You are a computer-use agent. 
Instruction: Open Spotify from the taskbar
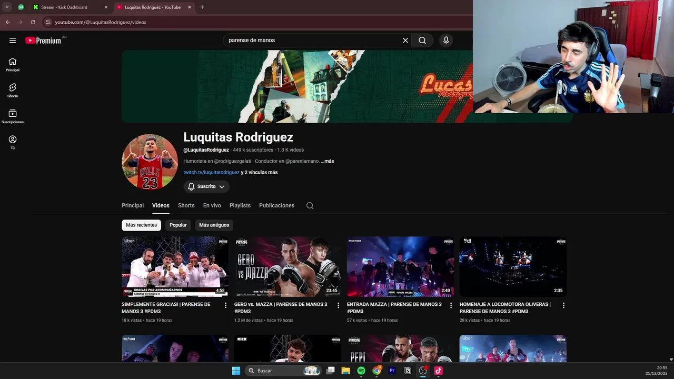coord(361,371)
